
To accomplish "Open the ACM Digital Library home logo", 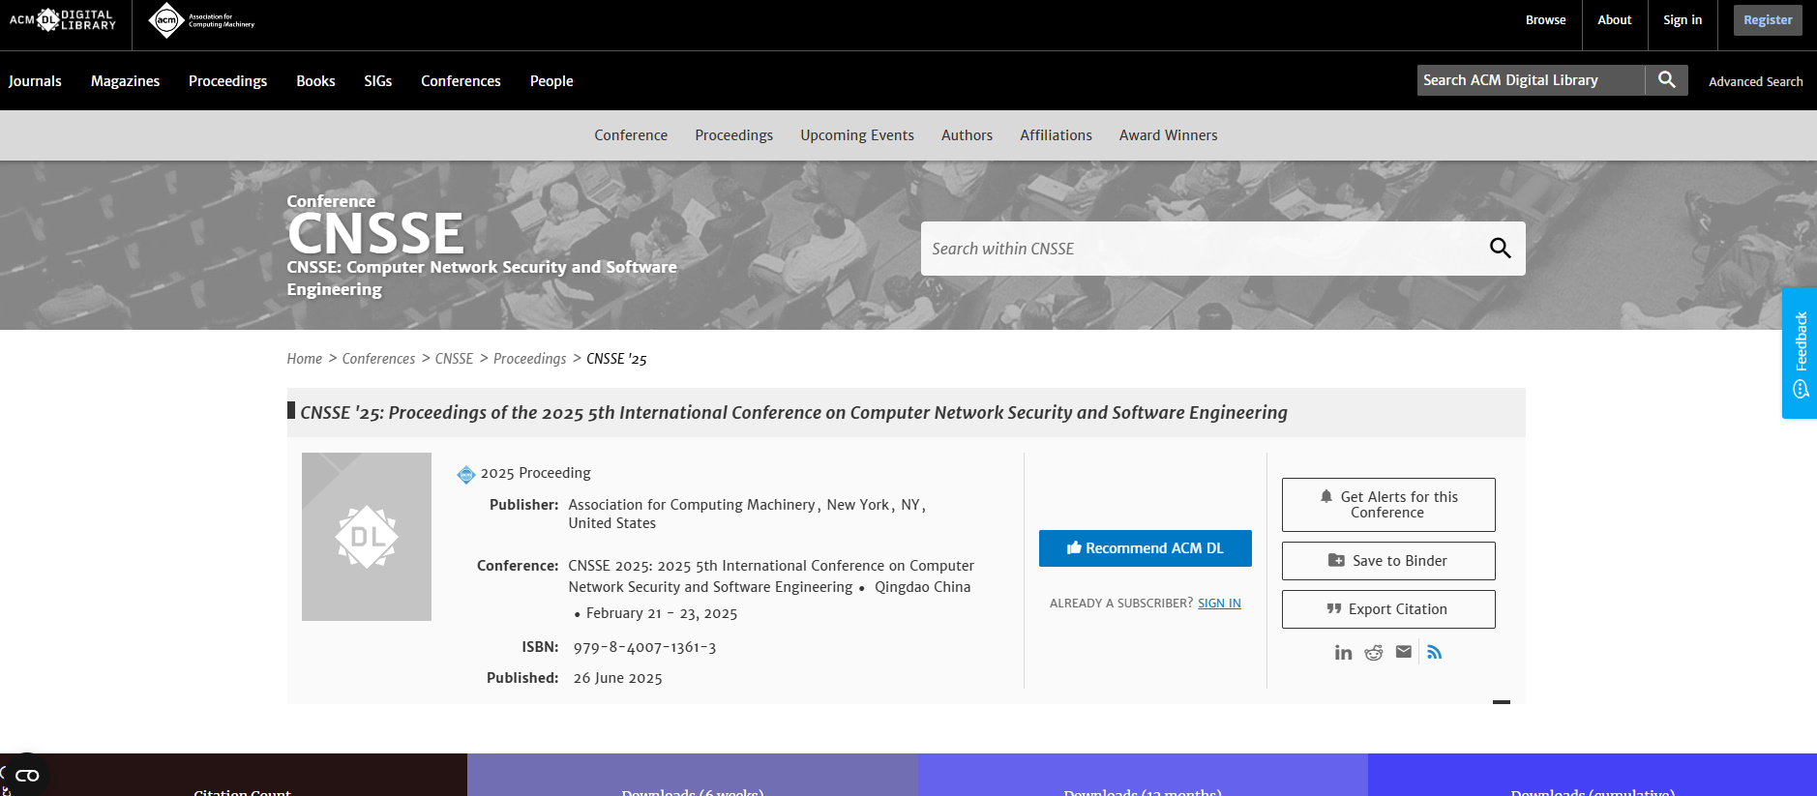I will pyautogui.click(x=63, y=19).
